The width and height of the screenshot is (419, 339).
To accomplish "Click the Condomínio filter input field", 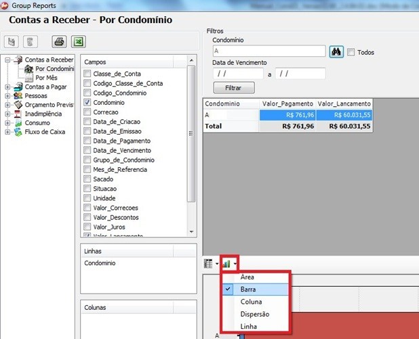I will click(x=269, y=51).
